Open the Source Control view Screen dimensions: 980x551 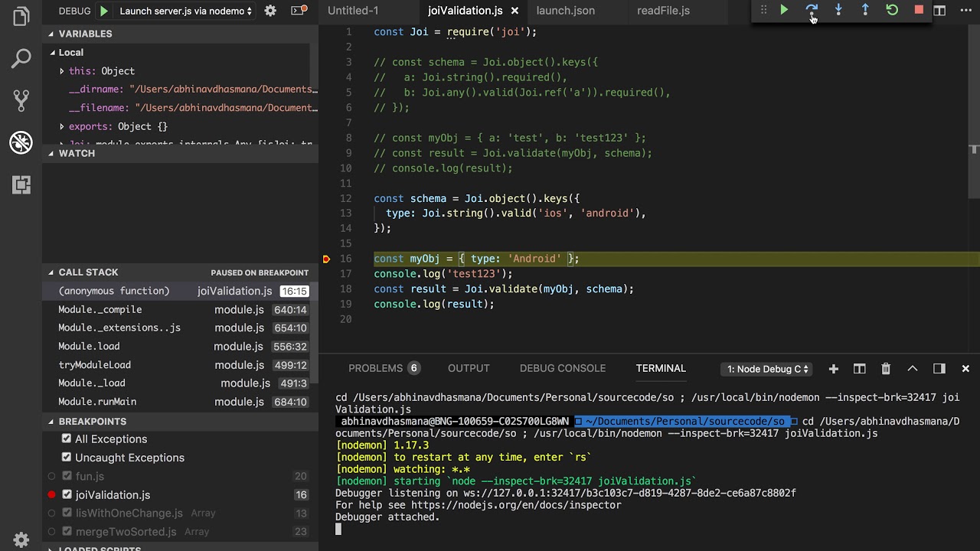coord(21,99)
